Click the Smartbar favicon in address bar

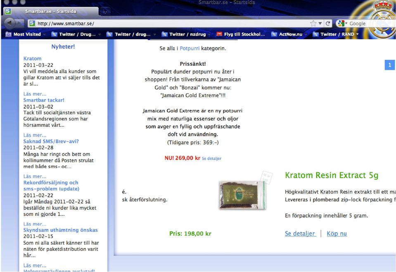(x=32, y=24)
